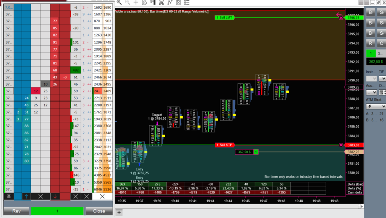This screenshot has width=386, height=218.
Task: Click the green 492 delta cell in SuperDOM
Action: point(75,70)
